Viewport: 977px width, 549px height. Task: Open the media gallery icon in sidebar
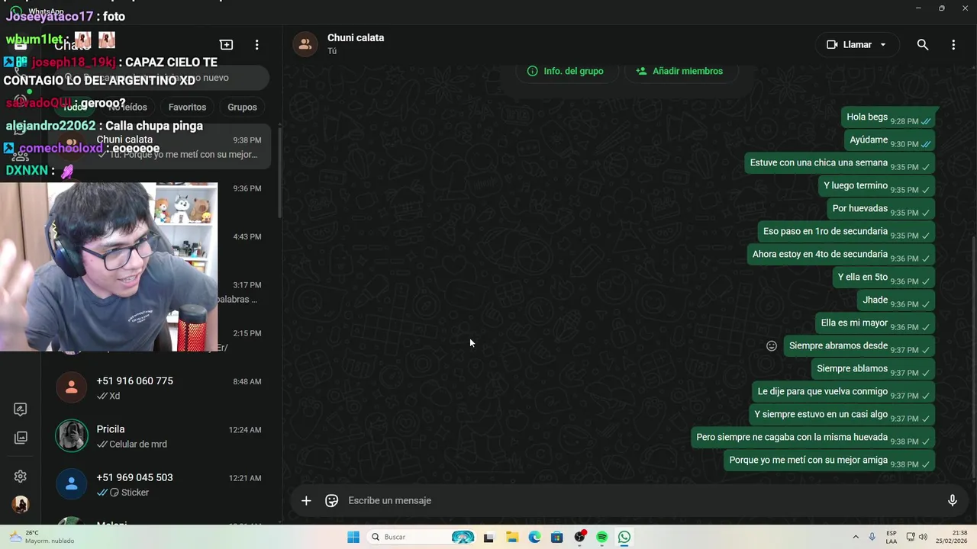21,438
